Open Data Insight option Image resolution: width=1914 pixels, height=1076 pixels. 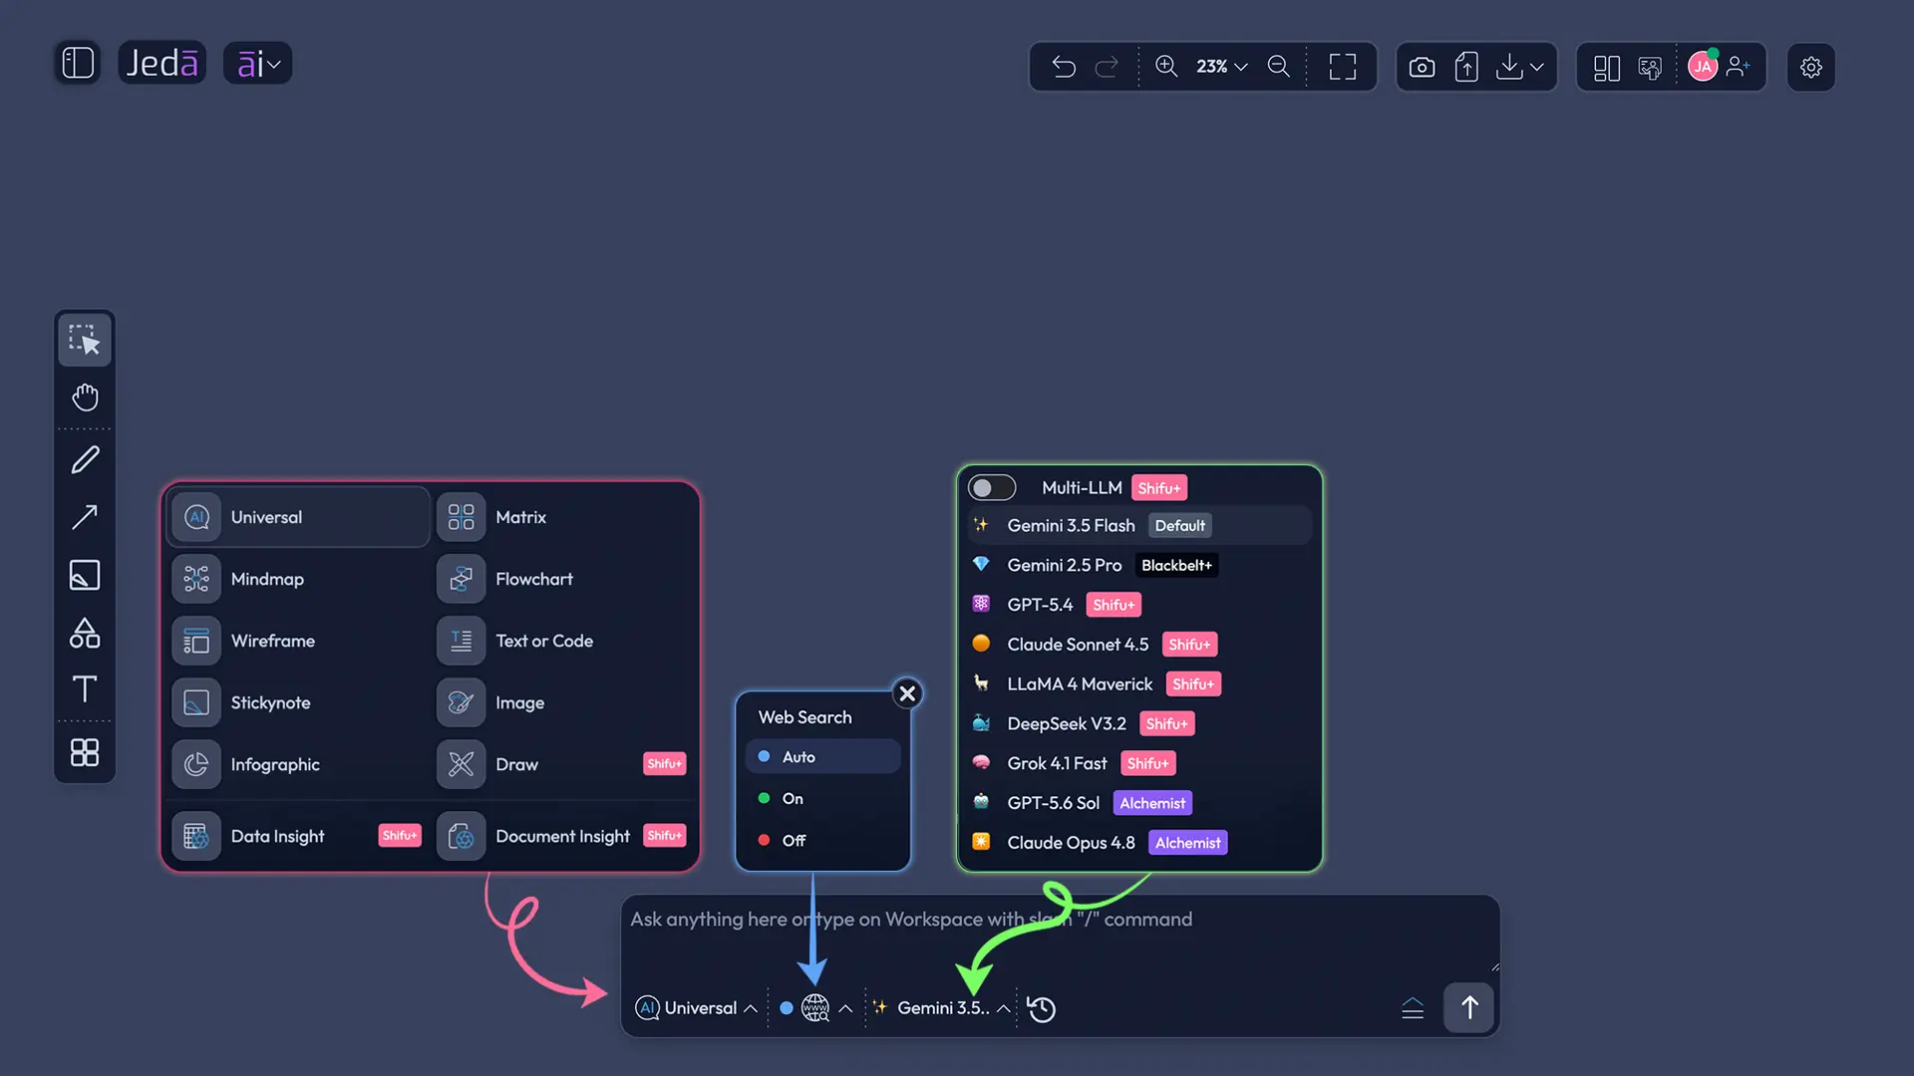298,836
